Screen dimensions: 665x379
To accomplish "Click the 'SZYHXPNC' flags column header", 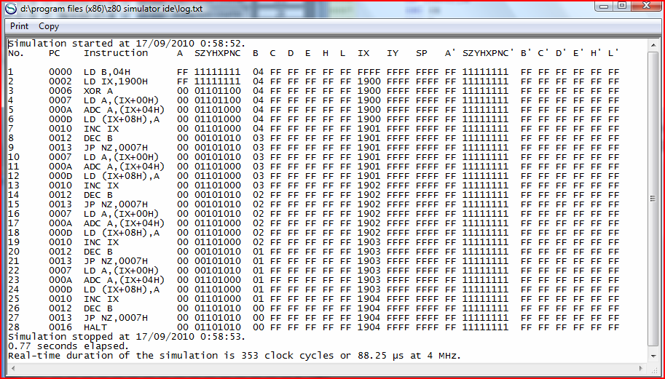I will 218,53.
